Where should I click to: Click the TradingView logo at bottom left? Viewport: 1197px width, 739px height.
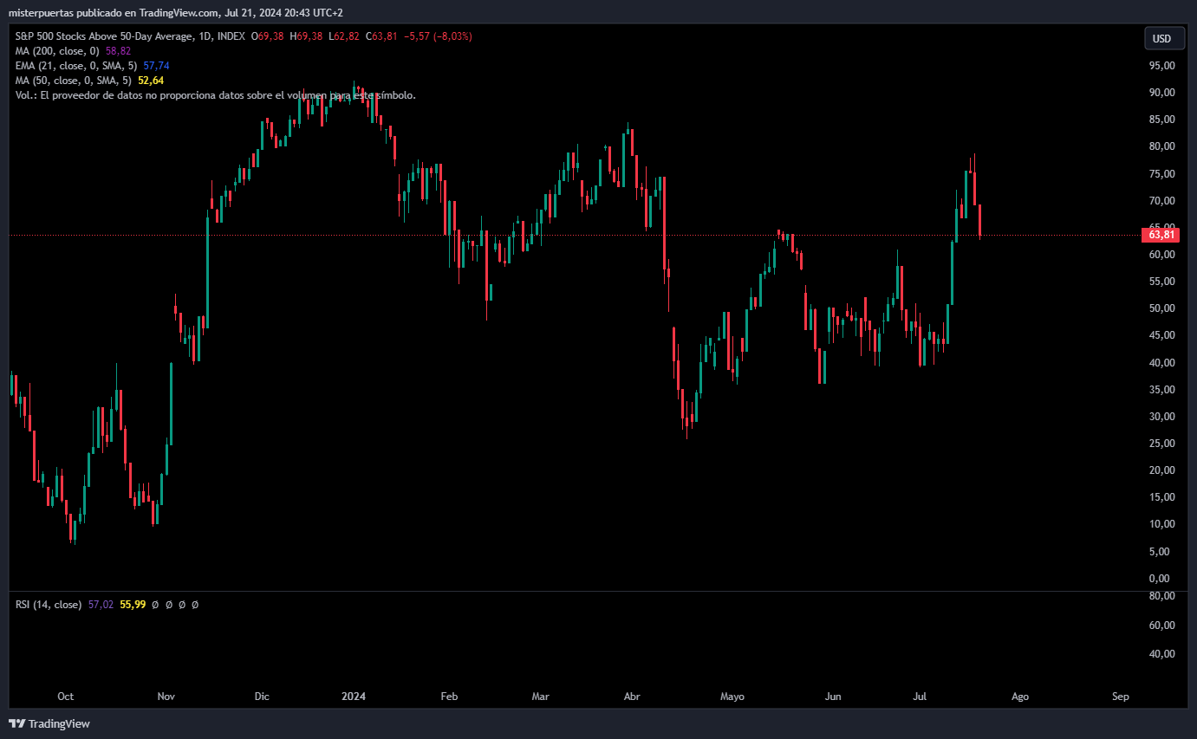pyautogui.click(x=49, y=723)
